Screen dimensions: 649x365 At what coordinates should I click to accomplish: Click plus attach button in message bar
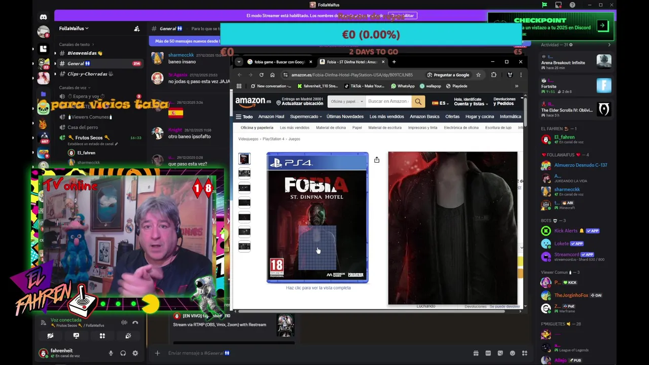pyautogui.click(x=157, y=353)
